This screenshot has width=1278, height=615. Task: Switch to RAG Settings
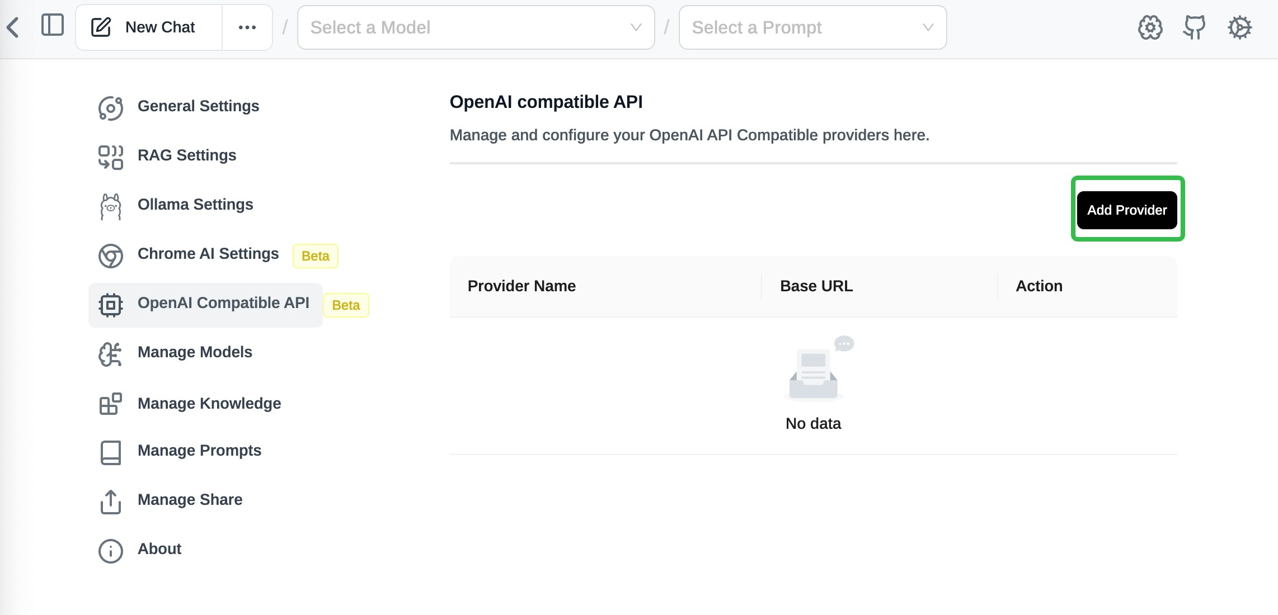coord(187,155)
